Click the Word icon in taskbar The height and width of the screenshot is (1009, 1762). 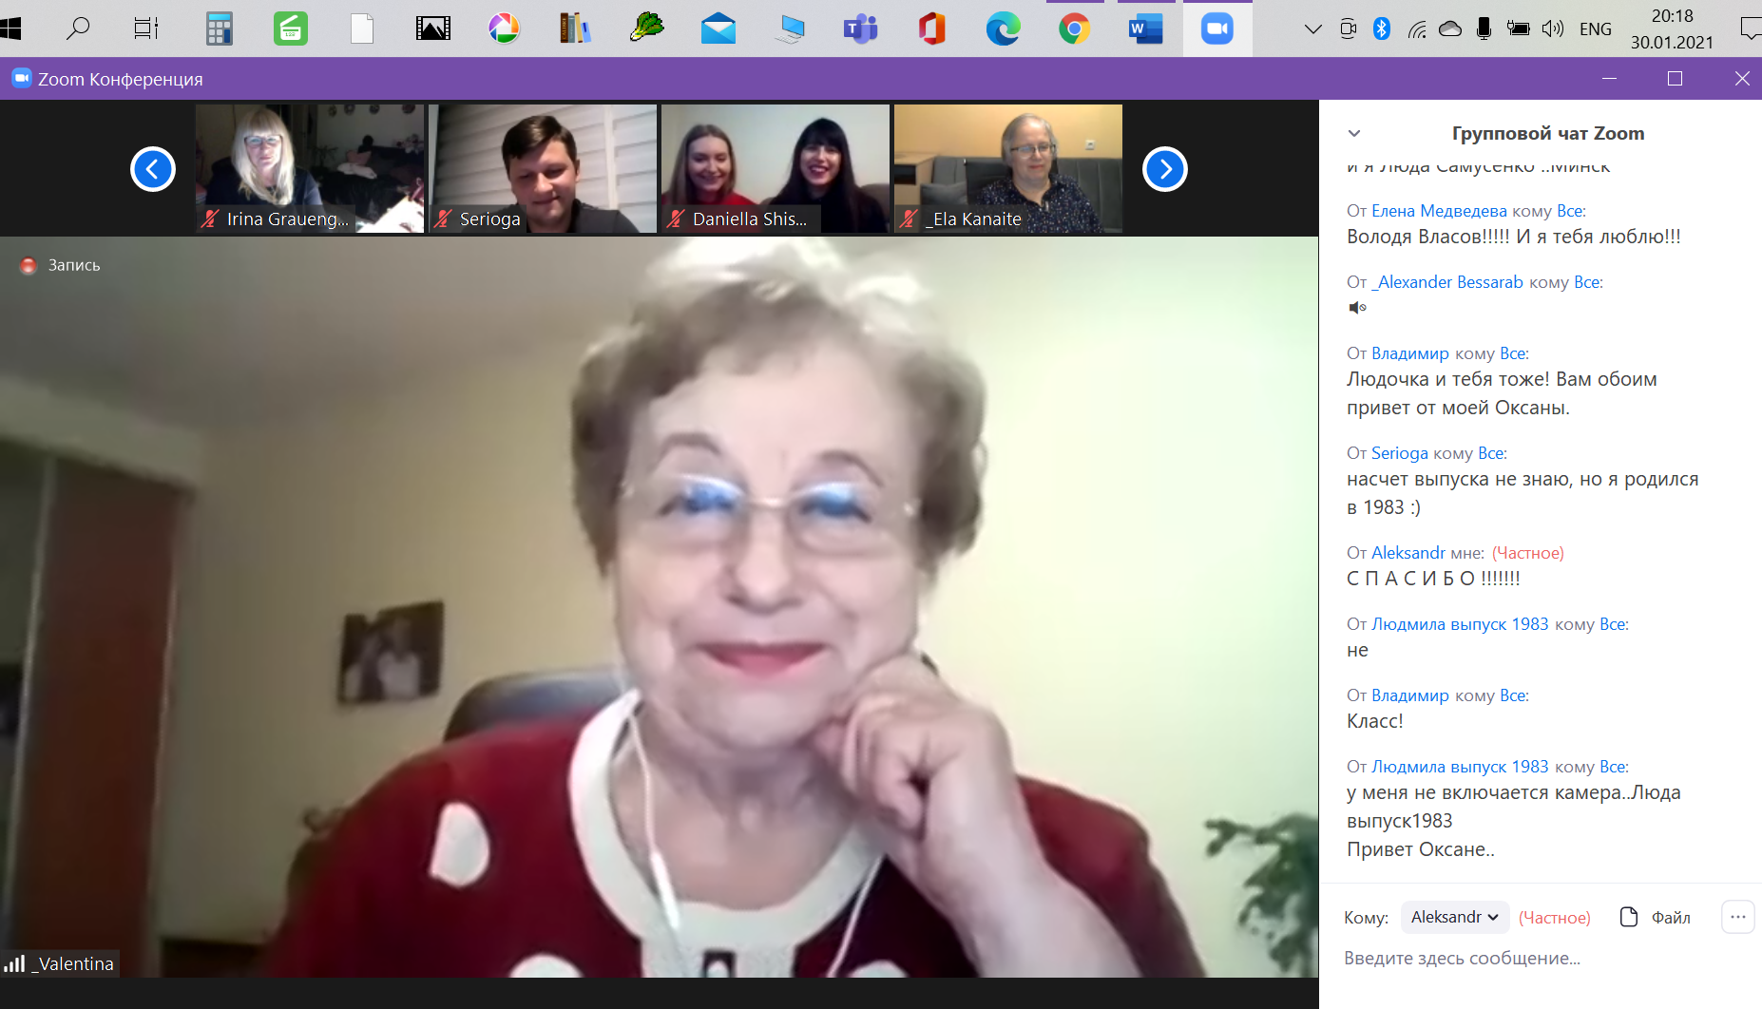click(x=1145, y=29)
